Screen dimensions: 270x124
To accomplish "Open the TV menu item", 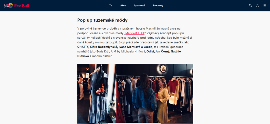I will (x=111, y=6).
